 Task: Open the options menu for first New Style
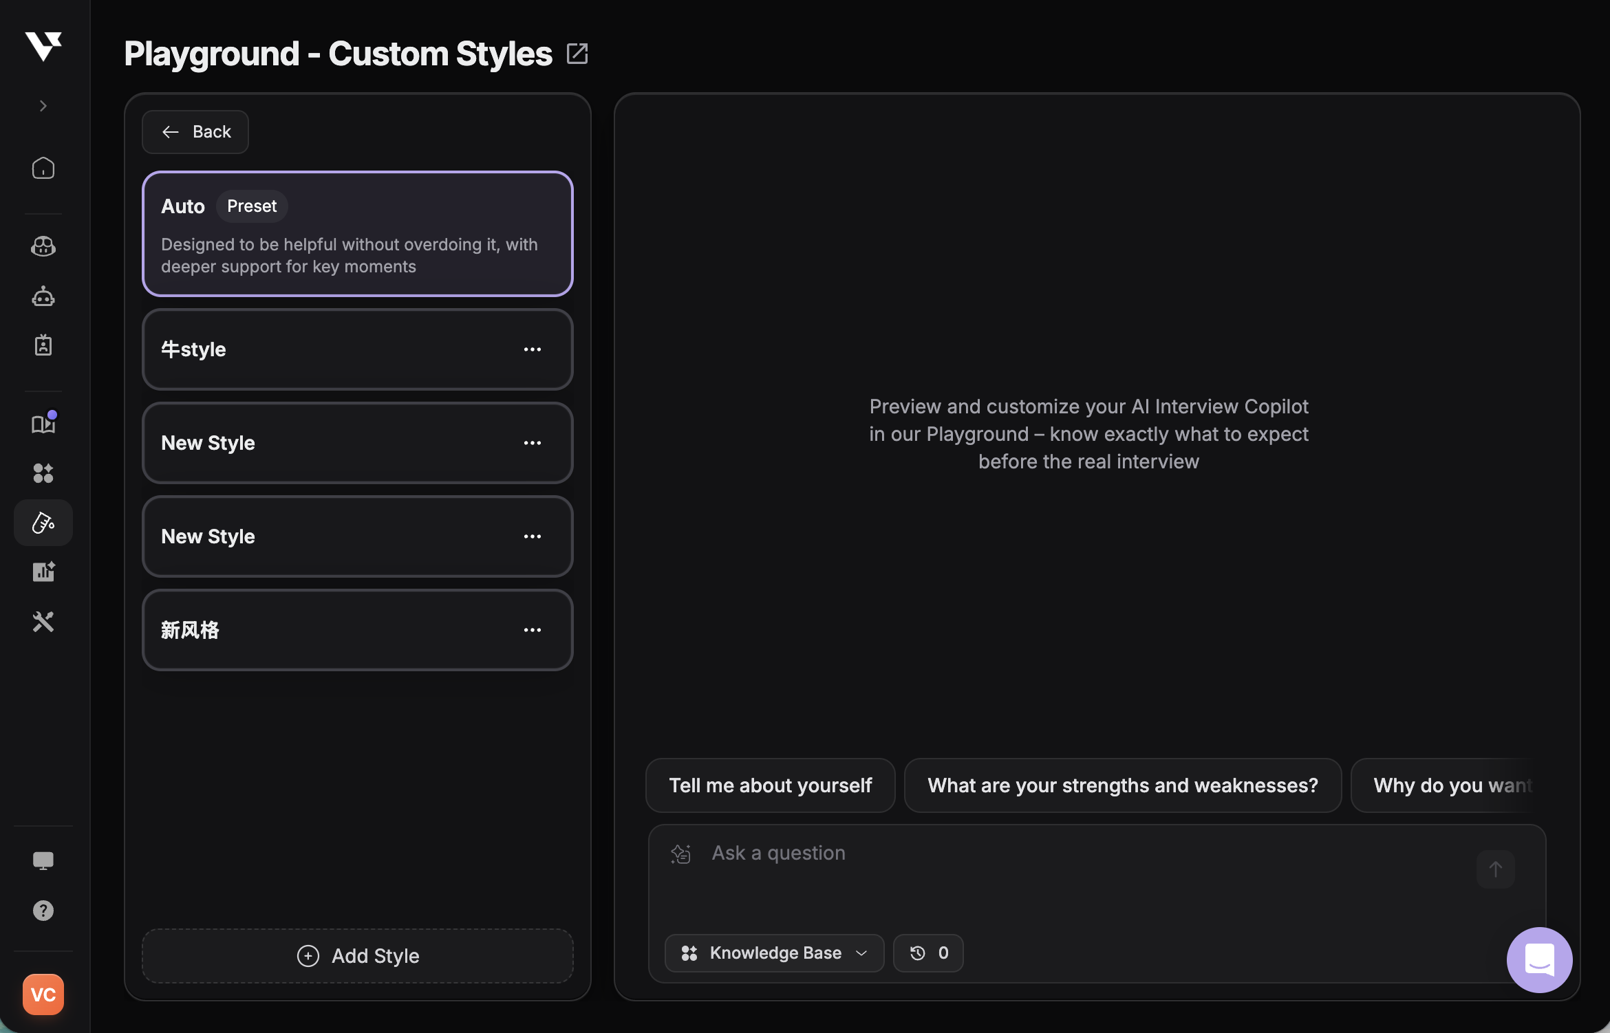(533, 443)
